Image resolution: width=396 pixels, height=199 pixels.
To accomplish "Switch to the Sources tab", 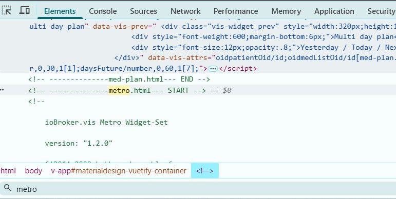I will click(143, 11).
